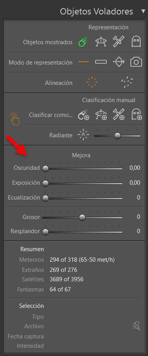Choose the orange radial alignment icon
The width and height of the screenshot is (148, 356).
(x=92, y=82)
